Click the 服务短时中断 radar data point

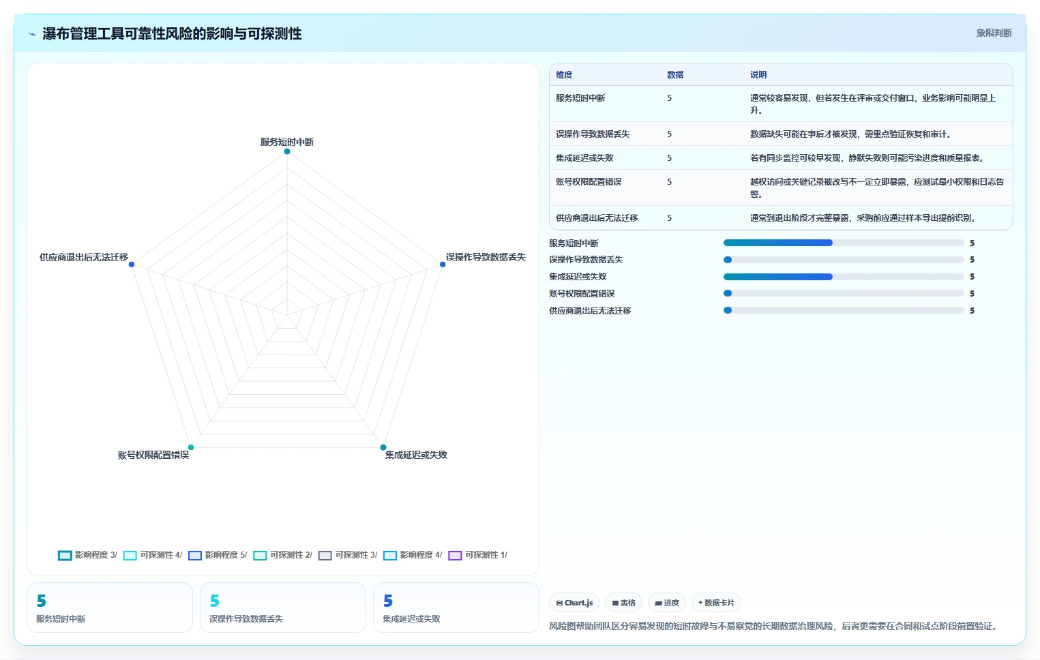(287, 151)
